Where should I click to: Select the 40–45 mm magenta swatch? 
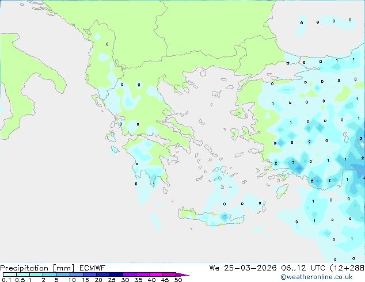coord(156,275)
